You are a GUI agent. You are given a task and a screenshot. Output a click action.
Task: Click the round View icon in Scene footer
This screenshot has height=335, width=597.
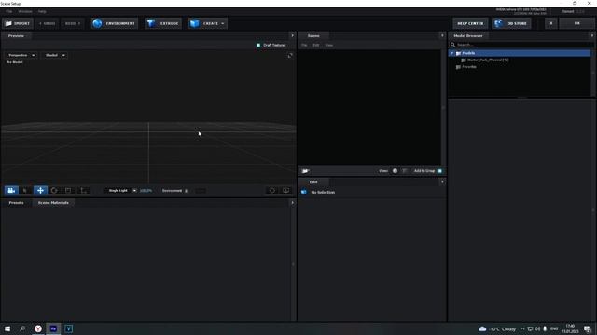tap(395, 171)
